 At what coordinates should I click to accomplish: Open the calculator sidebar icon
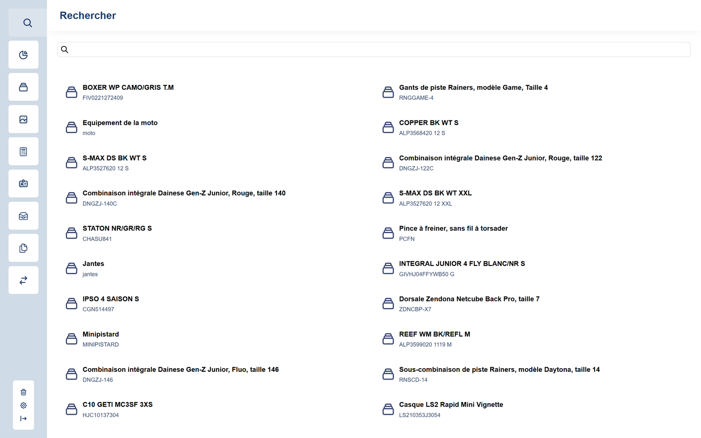click(23, 151)
